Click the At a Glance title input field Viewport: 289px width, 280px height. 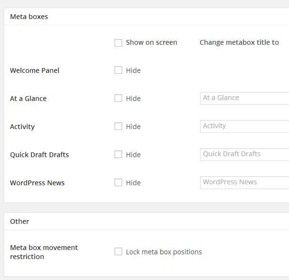point(244,98)
